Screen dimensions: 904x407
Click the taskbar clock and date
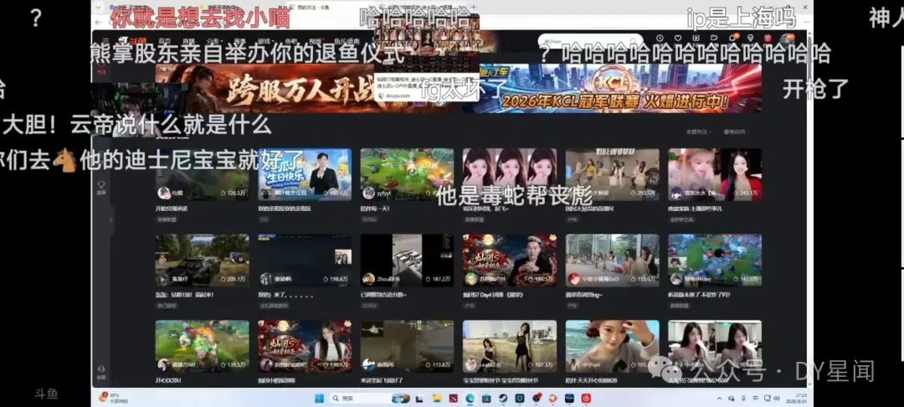pos(798,399)
